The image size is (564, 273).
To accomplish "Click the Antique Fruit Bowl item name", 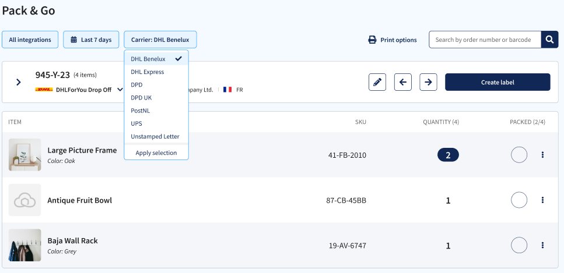I will 79,200.
